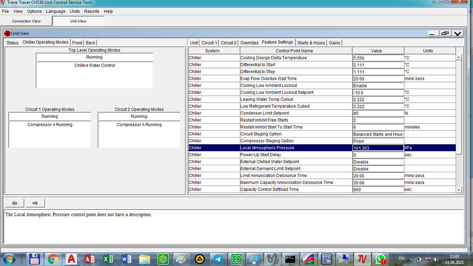Open the Front tab
Viewport: 473px width, 266px height.
tap(77, 43)
